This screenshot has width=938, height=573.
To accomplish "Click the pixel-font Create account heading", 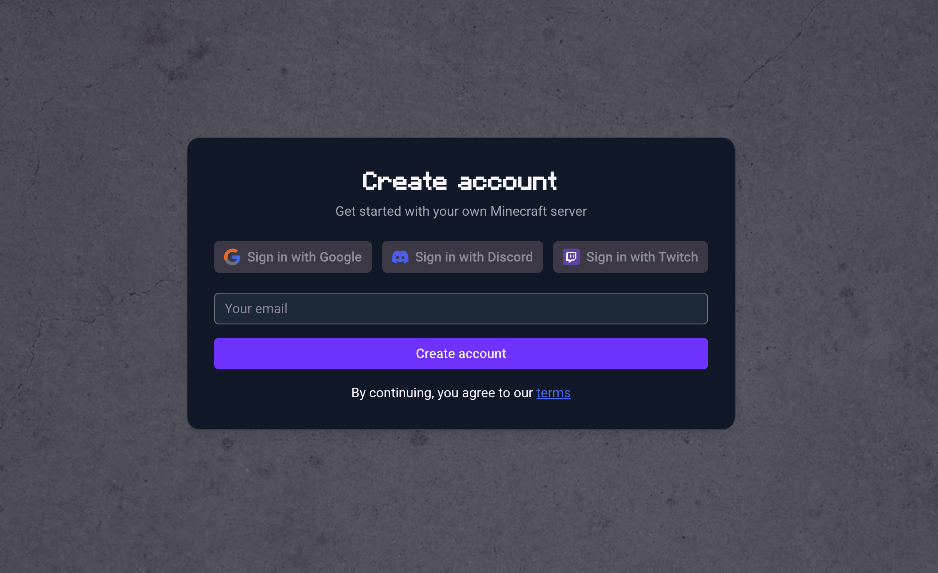I will click(460, 181).
